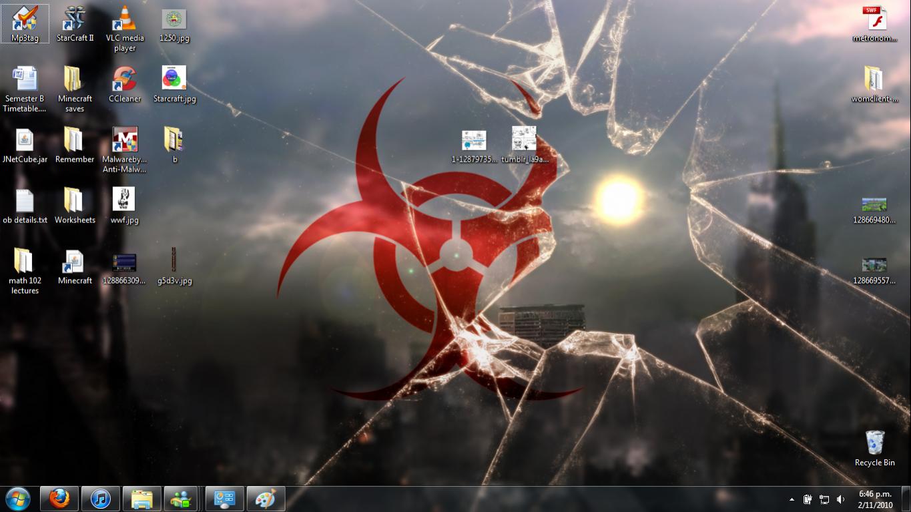This screenshot has height=512, width=911.
Task: Select the 128669480... image file
Action: click(874, 210)
